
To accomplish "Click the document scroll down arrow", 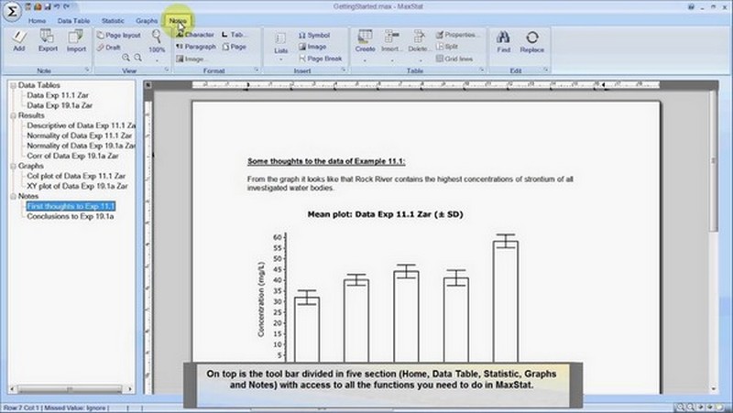I will click(x=714, y=388).
